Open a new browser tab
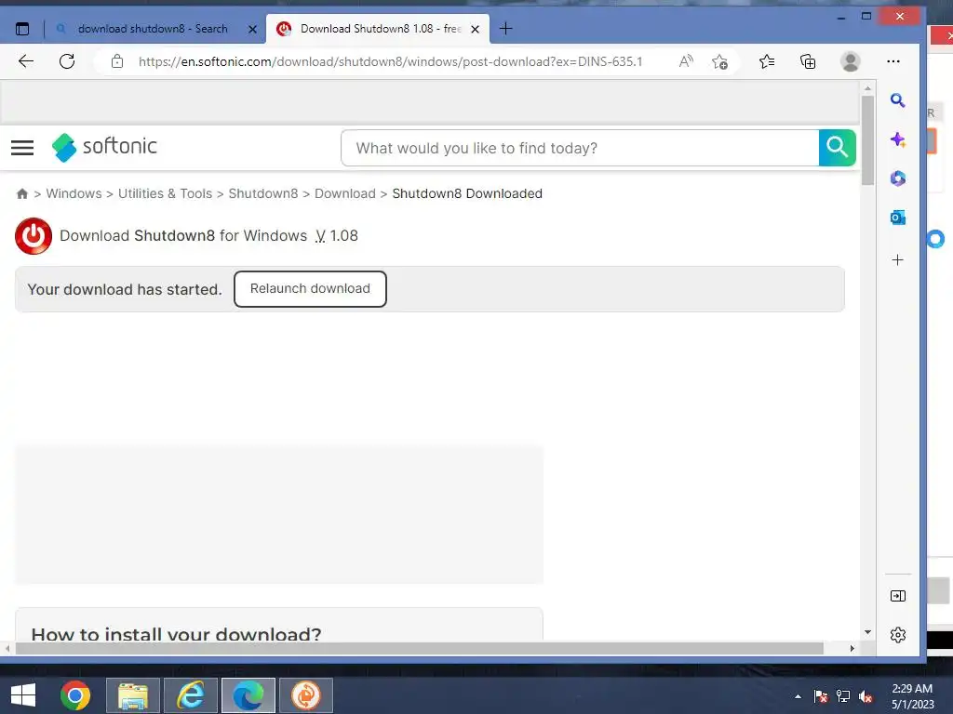The width and height of the screenshot is (953, 714). (505, 29)
